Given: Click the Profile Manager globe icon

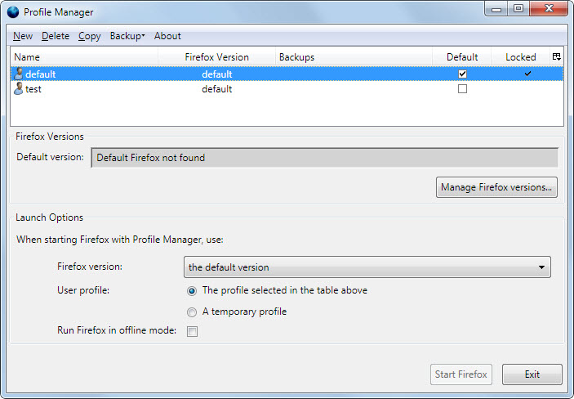Looking at the screenshot, I should pyautogui.click(x=13, y=12).
